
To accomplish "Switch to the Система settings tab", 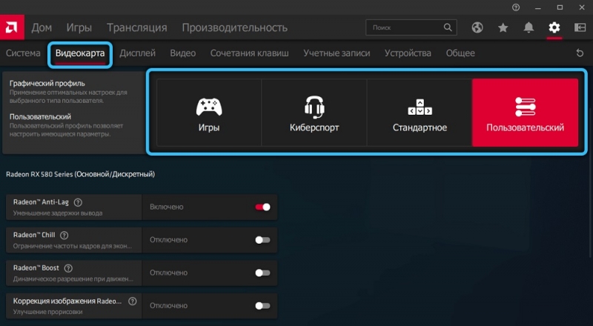I will [x=23, y=53].
